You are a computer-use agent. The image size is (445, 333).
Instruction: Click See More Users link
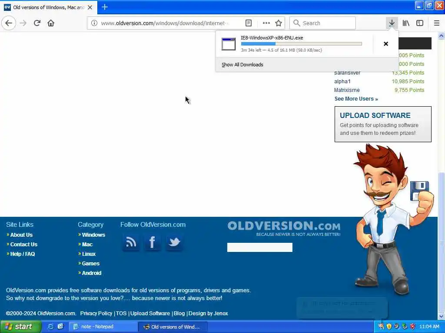click(356, 99)
